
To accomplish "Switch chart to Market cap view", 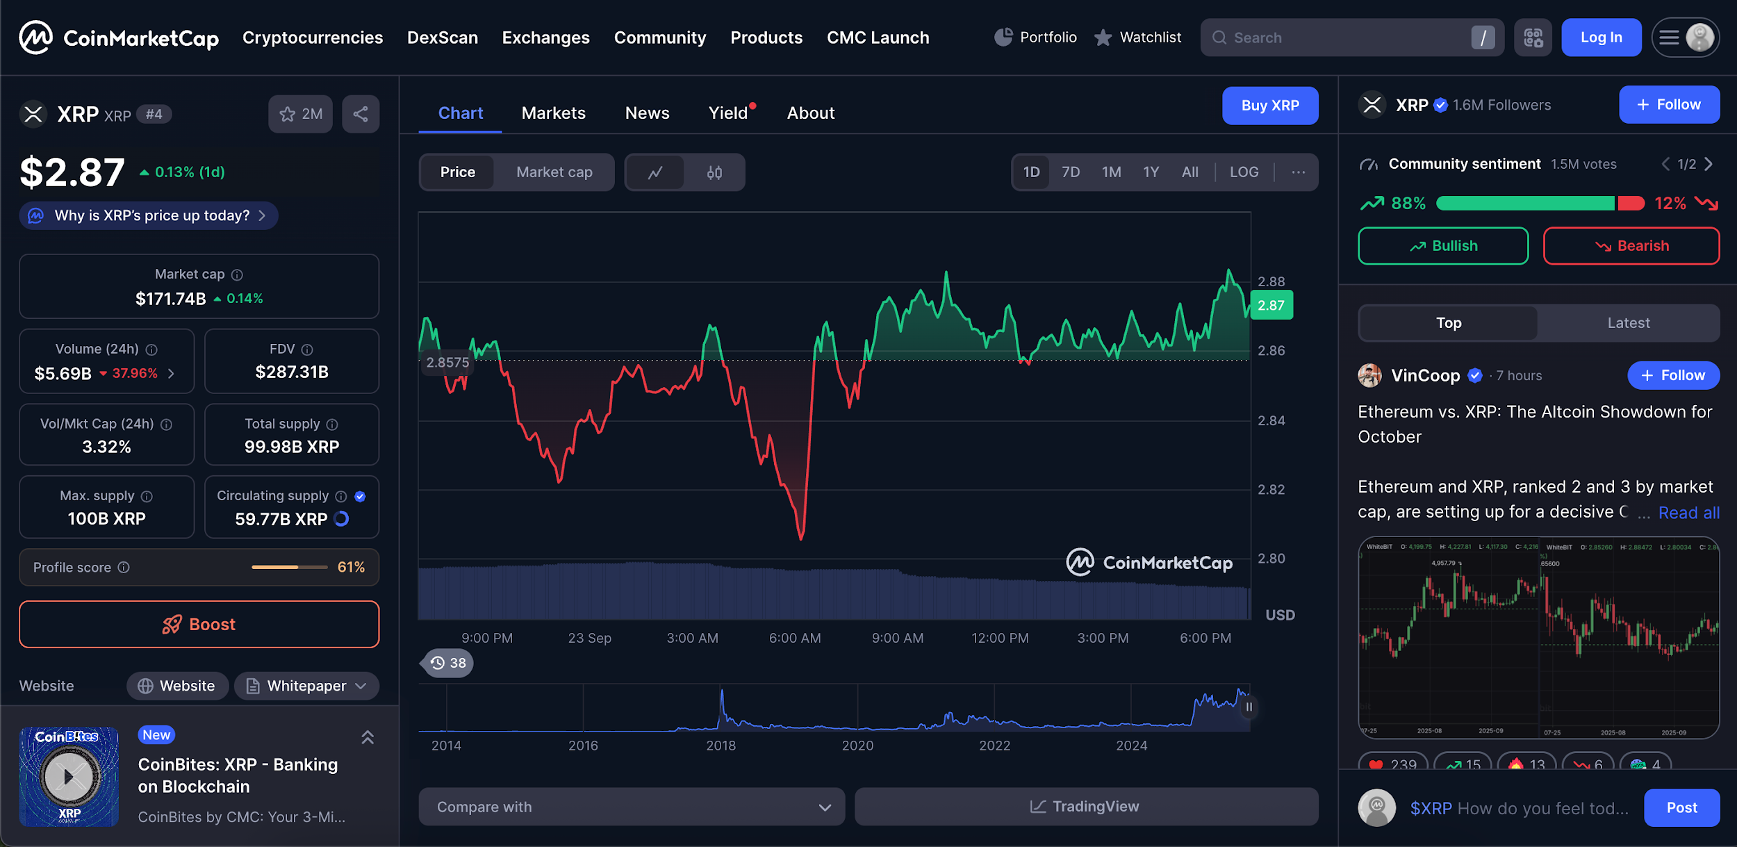I will click(554, 172).
